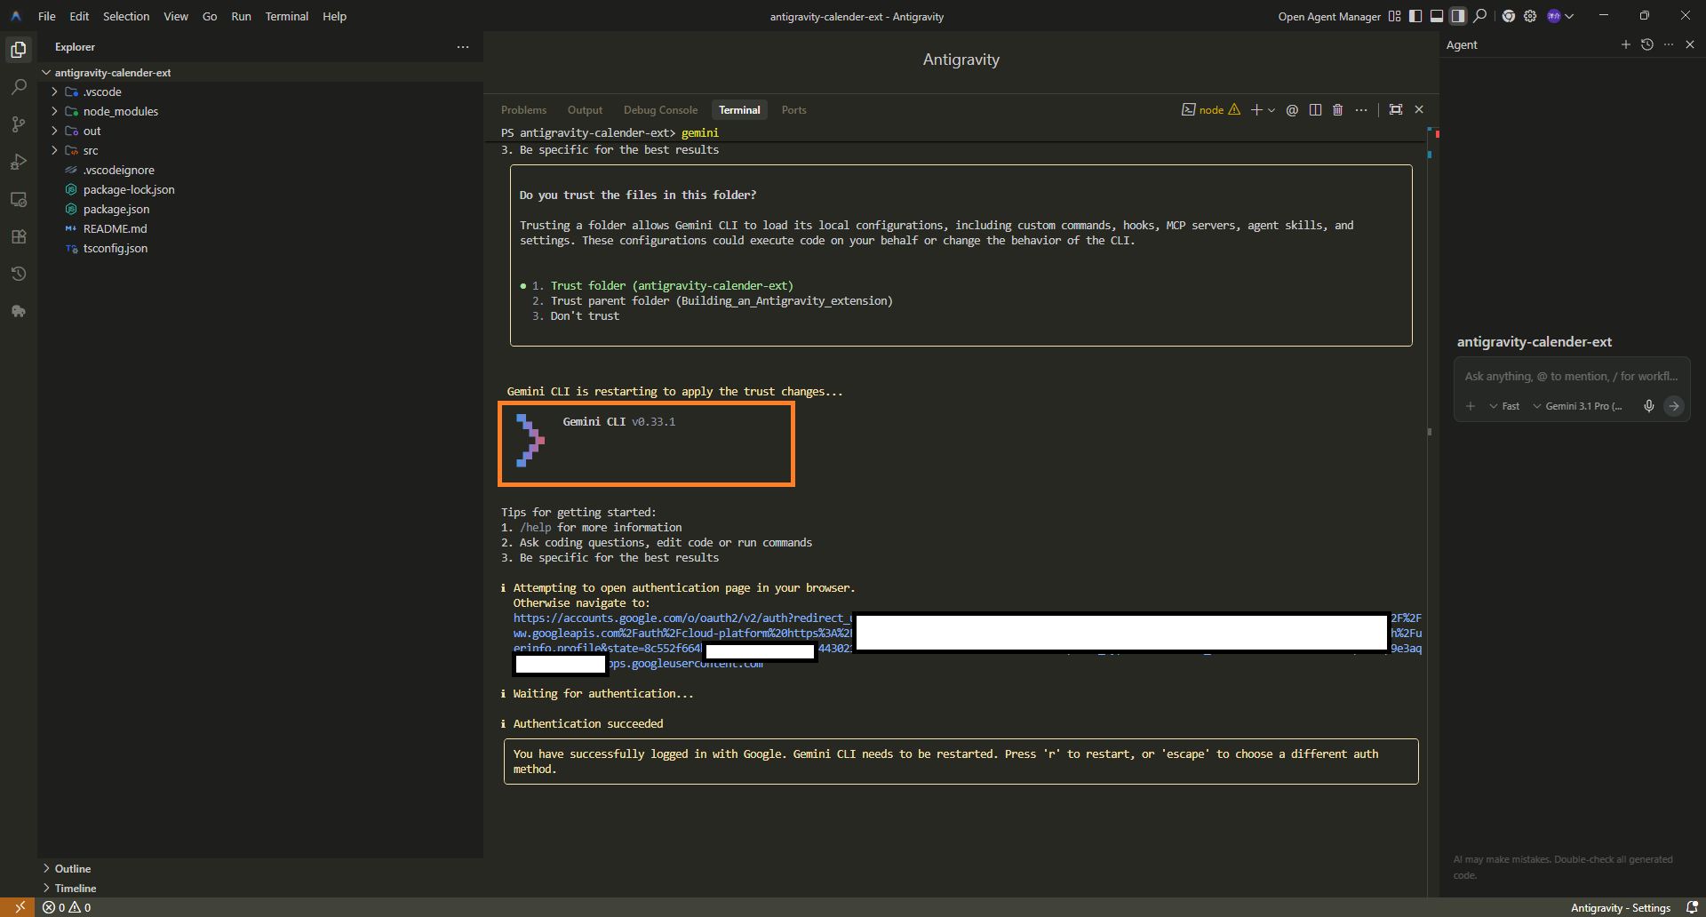The width and height of the screenshot is (1706, 917).
Task: Open the Chrome browser icon in title bar
Action: [1508, 16]
